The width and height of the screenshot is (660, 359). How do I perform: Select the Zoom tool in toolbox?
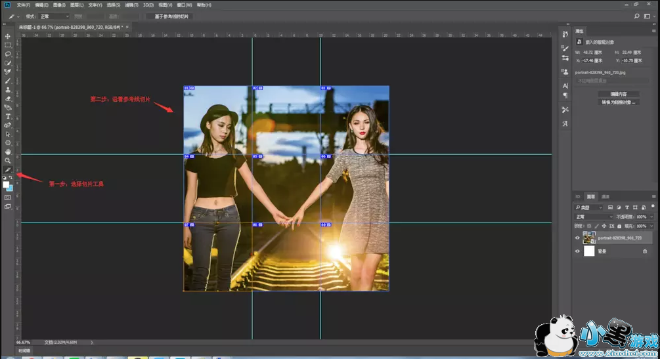click(x=8, y=161)
